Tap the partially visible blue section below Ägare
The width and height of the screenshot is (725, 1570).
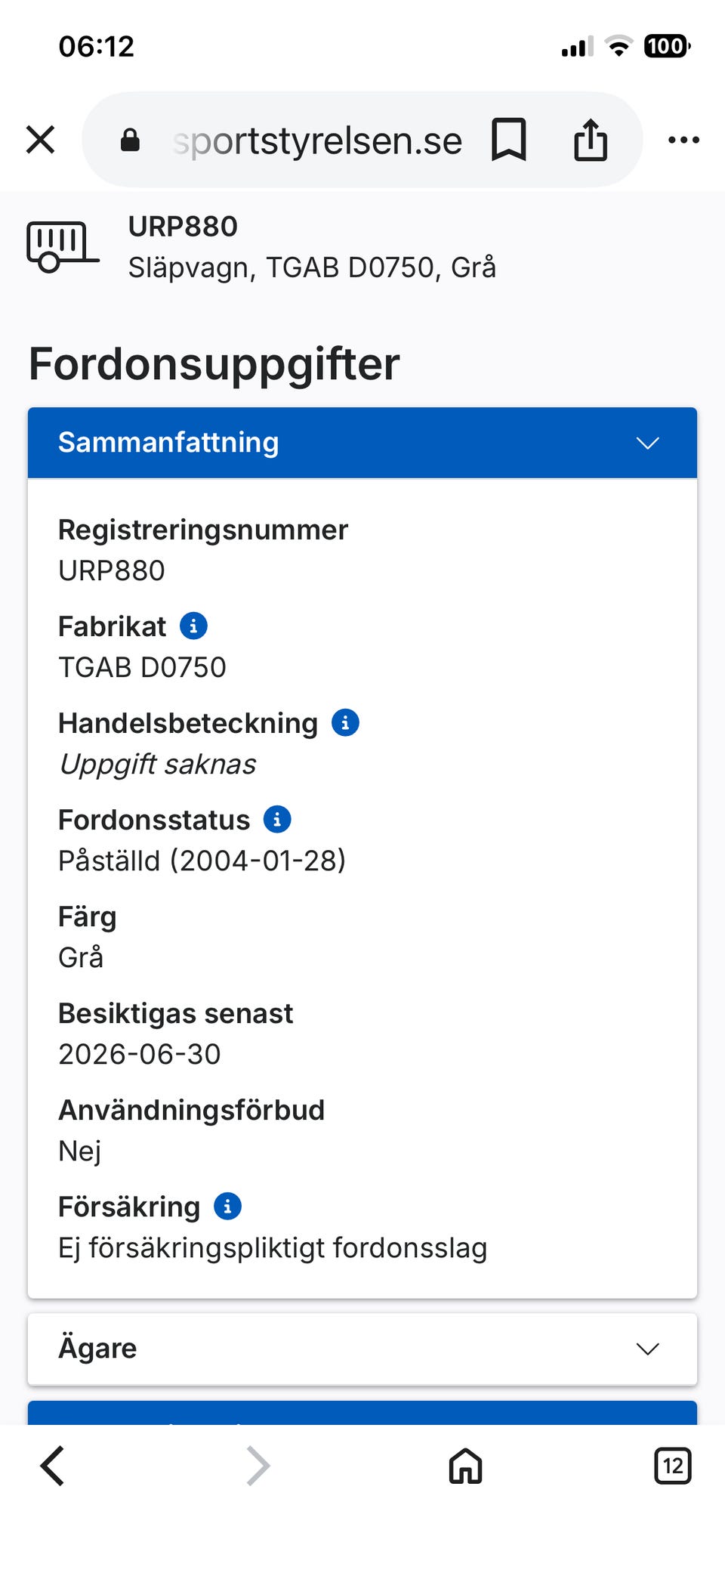362,1413
